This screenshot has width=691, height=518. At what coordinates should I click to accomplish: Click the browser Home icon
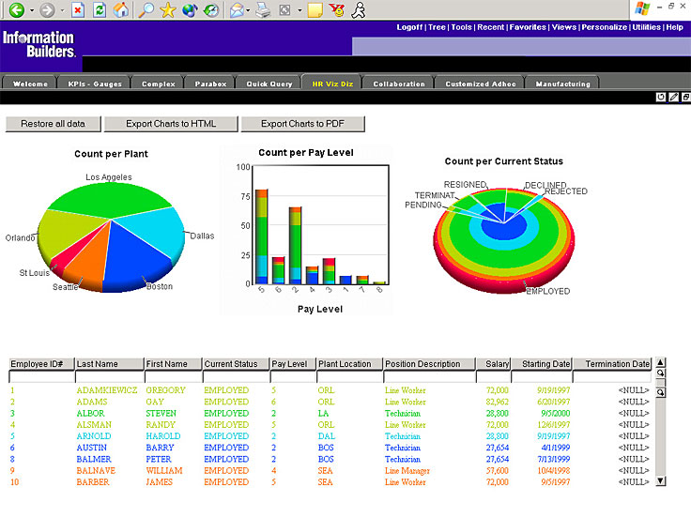pyautogui.click(x=121, y=10)
